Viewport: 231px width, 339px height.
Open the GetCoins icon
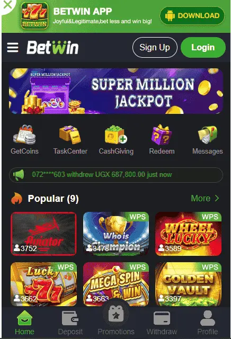[24, 134]
